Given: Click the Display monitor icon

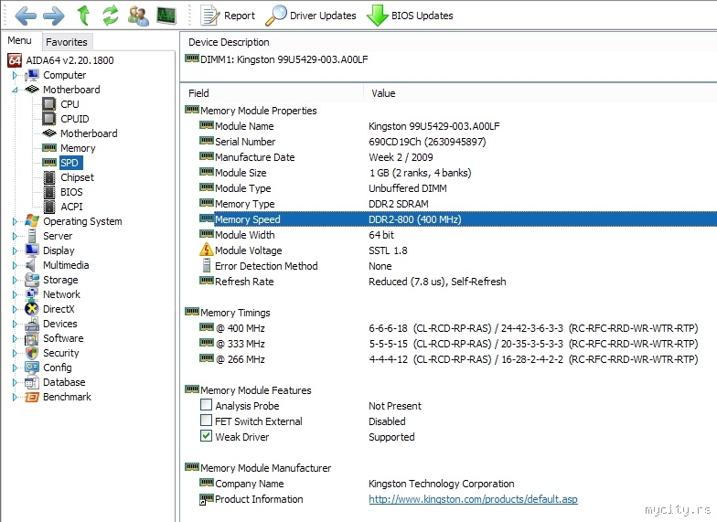Looking at the screenshot, I should point(32,250).
